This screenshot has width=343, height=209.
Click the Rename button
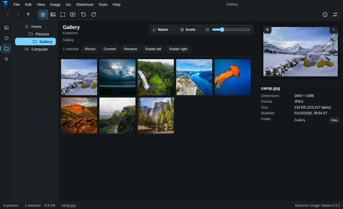[x=131, y=49]
